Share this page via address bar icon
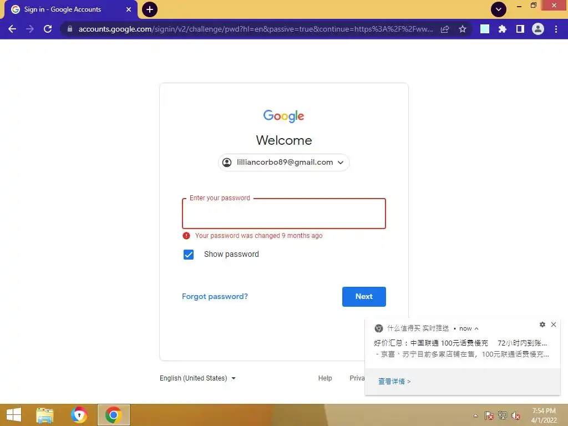The height and width of the screenshot is (426, 568). pos(445,29)
